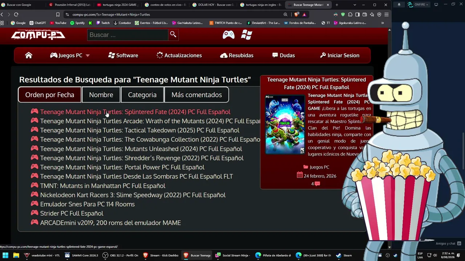Screen dimensions: 465x261
Task: Open the Resubidas menu
Action: [x=237, y=55]
